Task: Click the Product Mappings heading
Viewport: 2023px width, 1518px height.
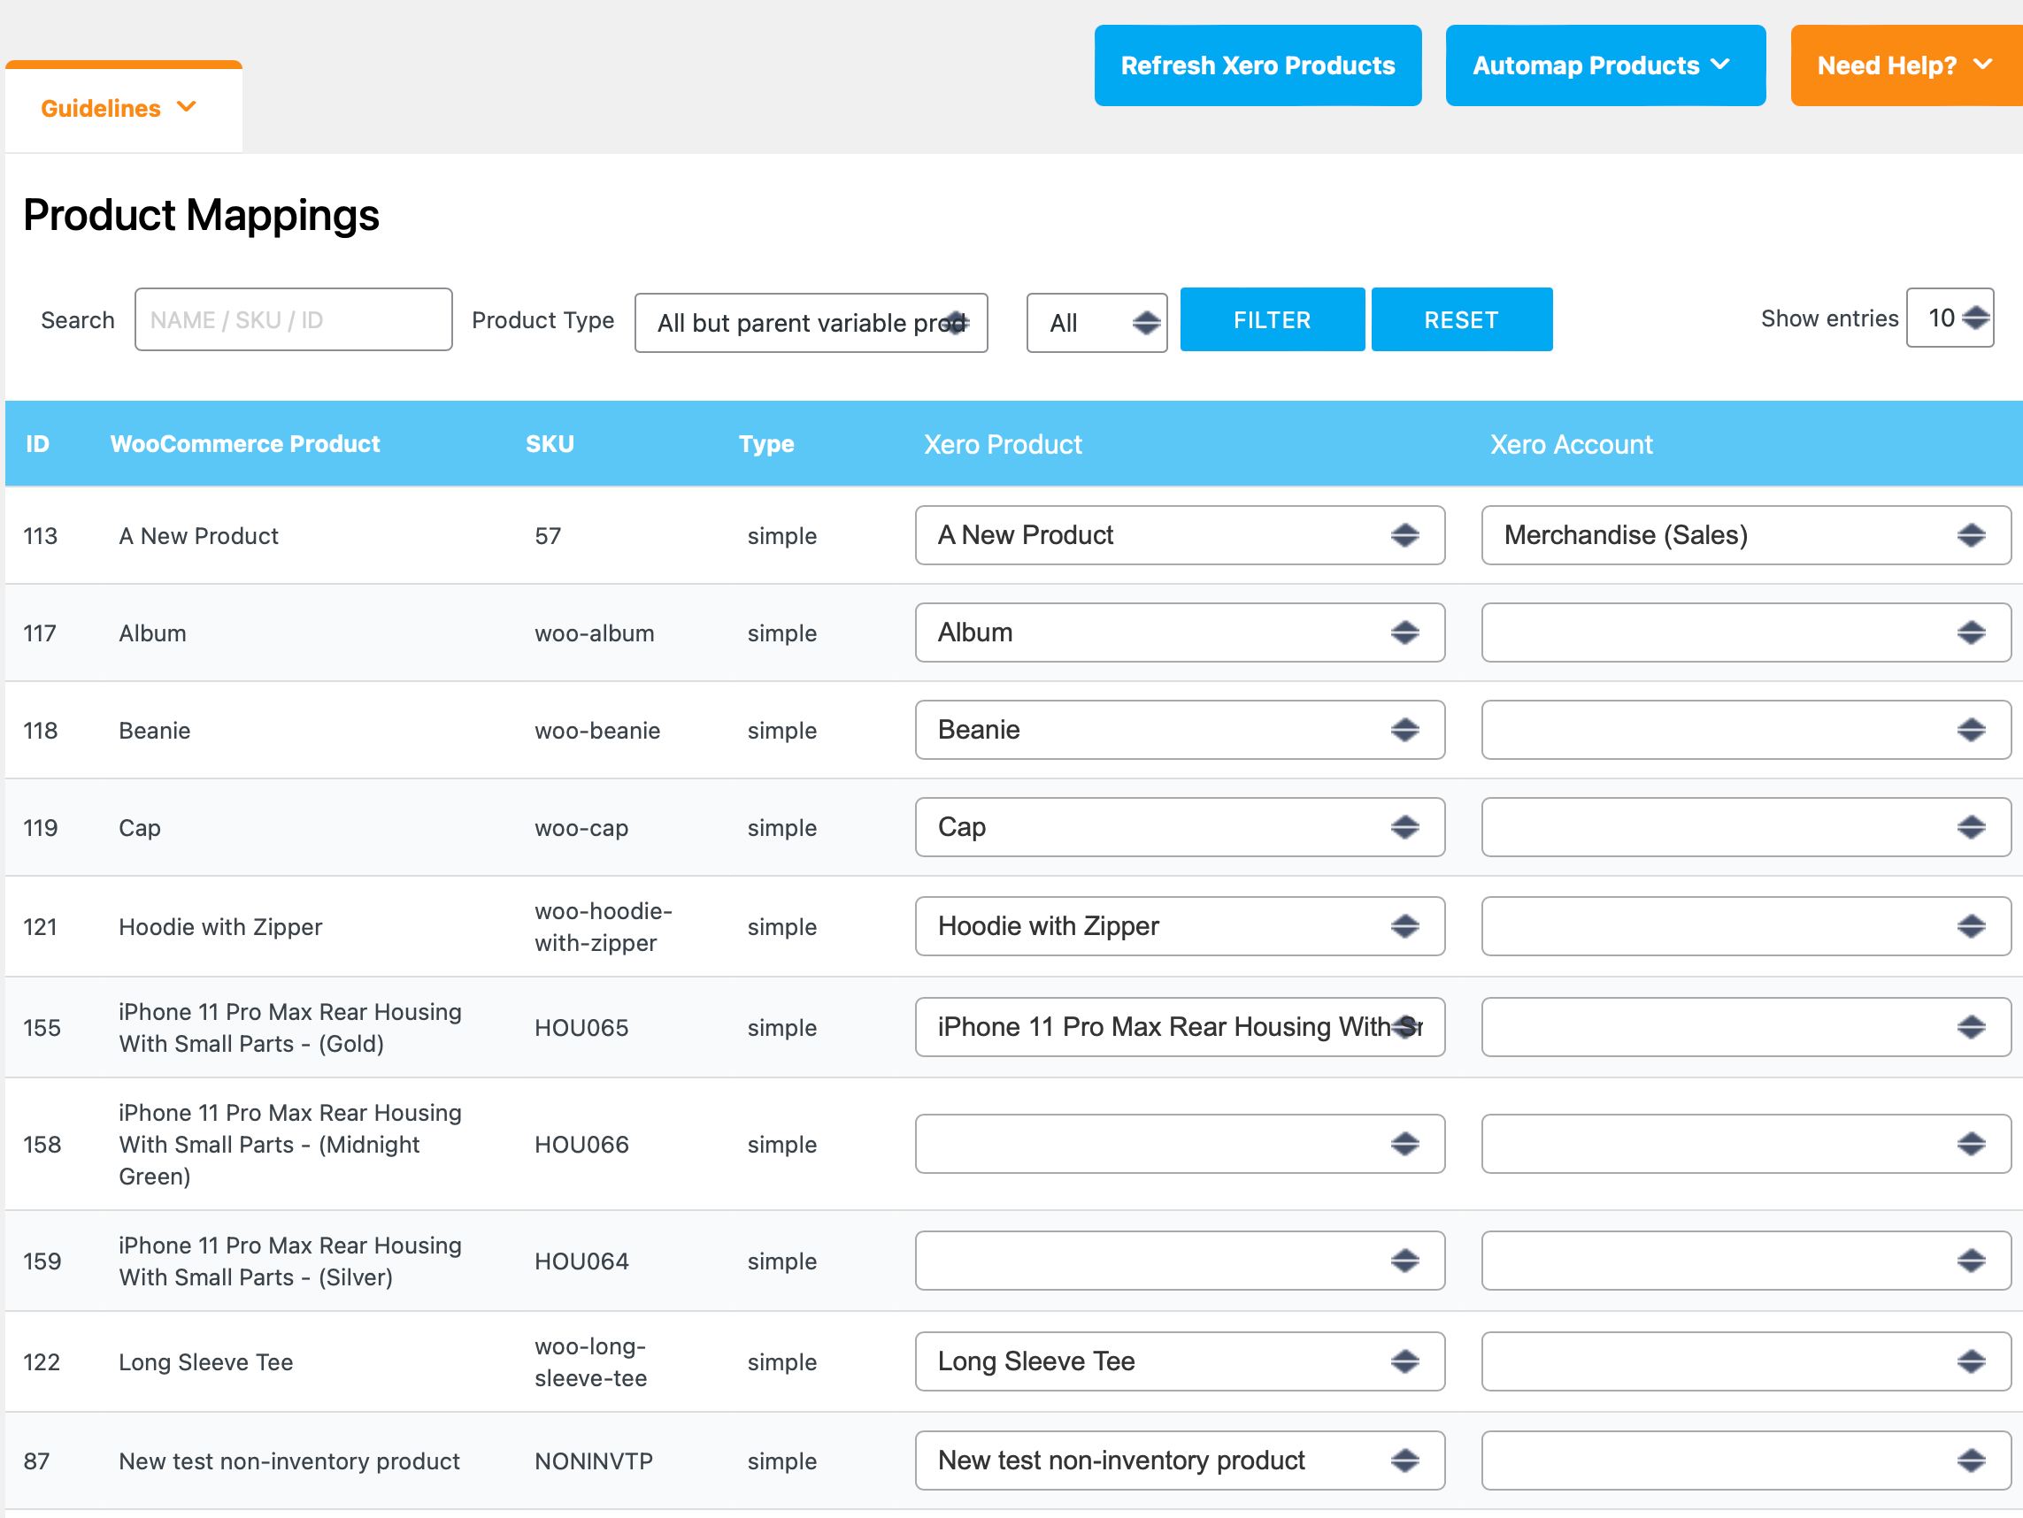Action: coord(201,216)
